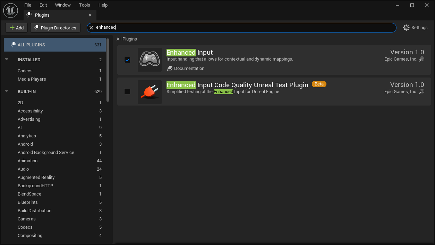This screenshot has height=245, width=435.
Task: Click the Add plugin button
Action: (x=17, y=28)
